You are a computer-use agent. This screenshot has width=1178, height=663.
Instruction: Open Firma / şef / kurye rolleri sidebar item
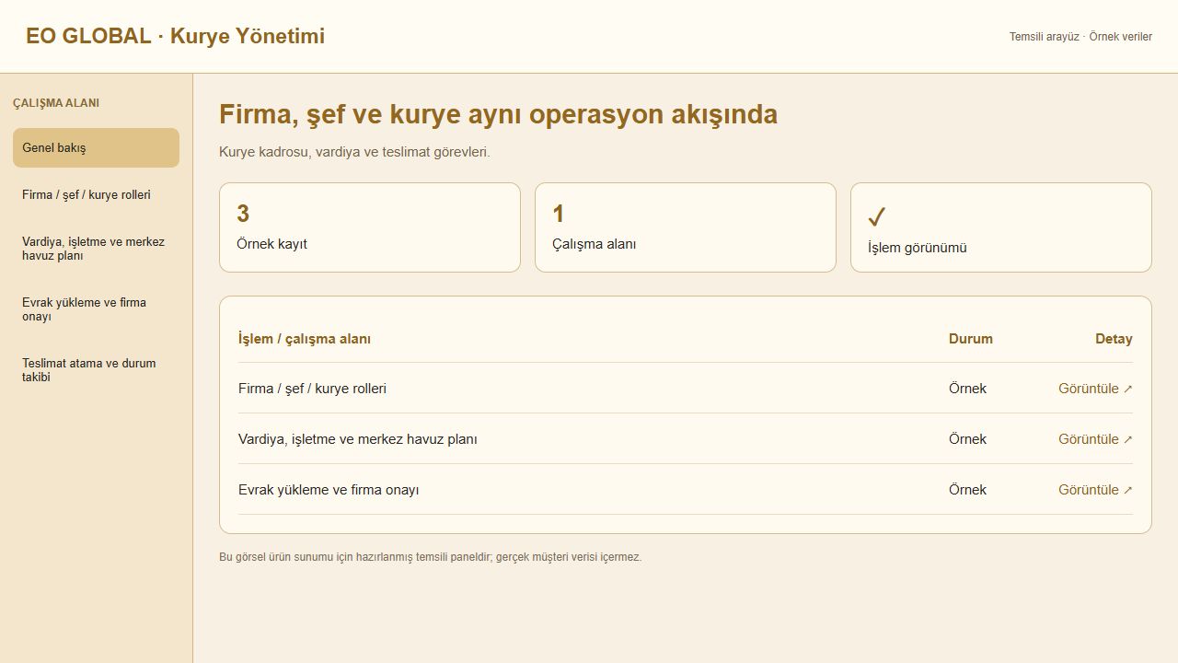tap(96, 195)
